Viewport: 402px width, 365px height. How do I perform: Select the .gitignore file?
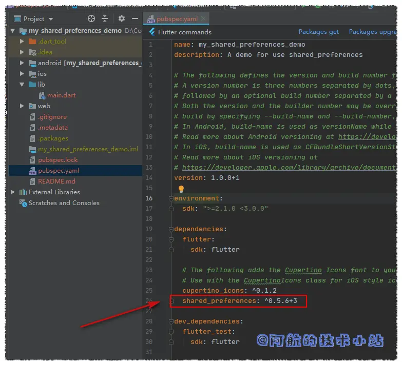point(52,117)
